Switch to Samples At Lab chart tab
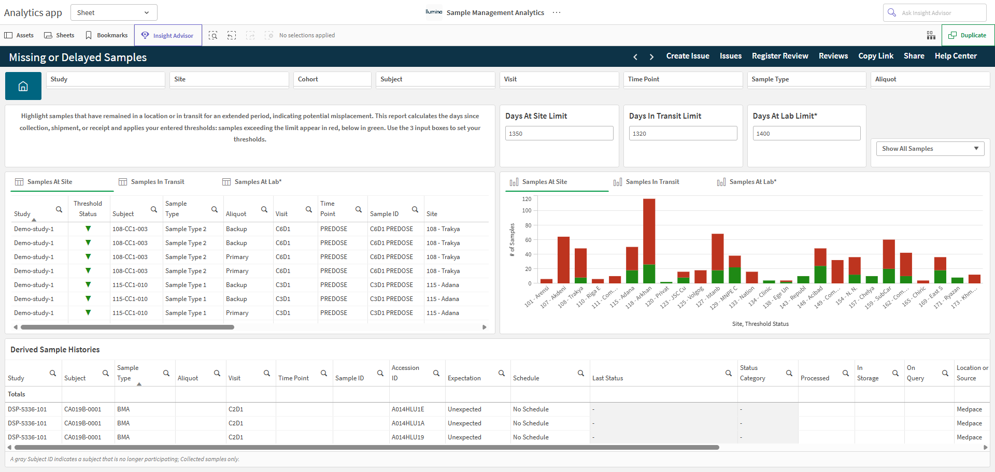 tap(747, 182)
